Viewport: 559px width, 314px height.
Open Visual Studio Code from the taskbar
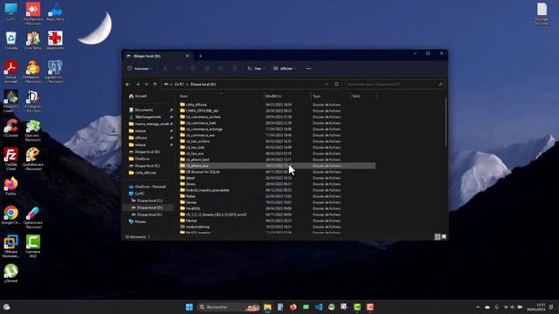pyautogui.click(x=319, y=307)
